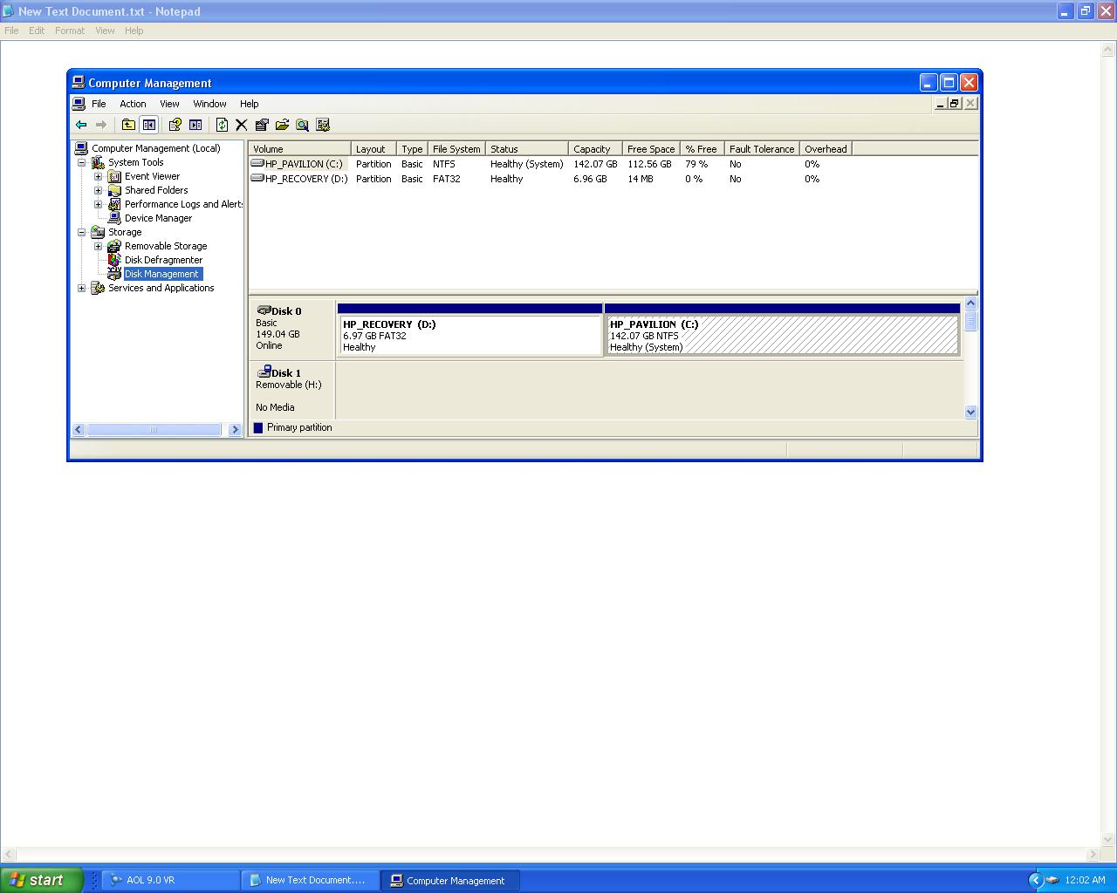Click the Properties icon in the toolbar
Screen dimensions: 1117x893
click(x=262, y=125)
